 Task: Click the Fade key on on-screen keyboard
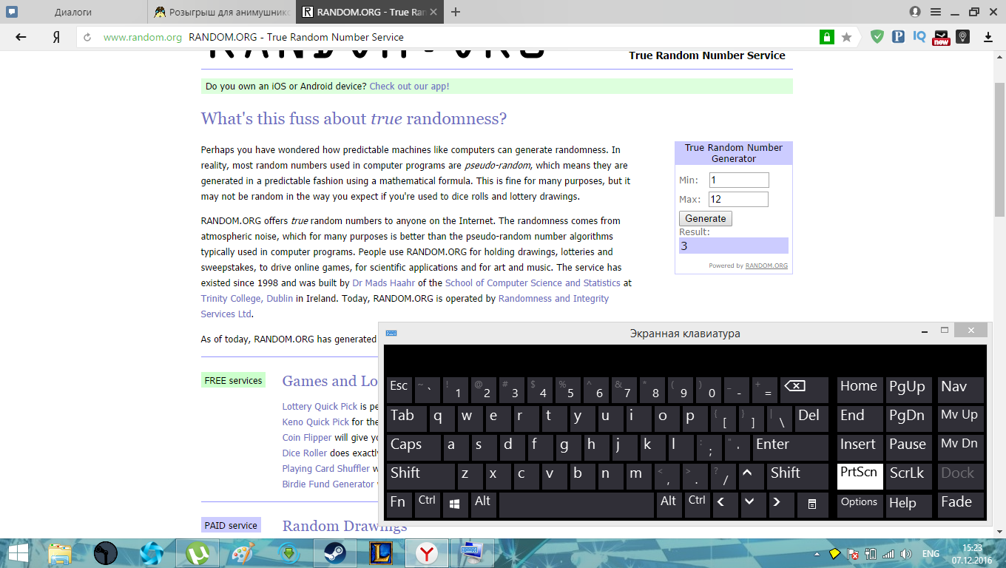coord(961,505)
